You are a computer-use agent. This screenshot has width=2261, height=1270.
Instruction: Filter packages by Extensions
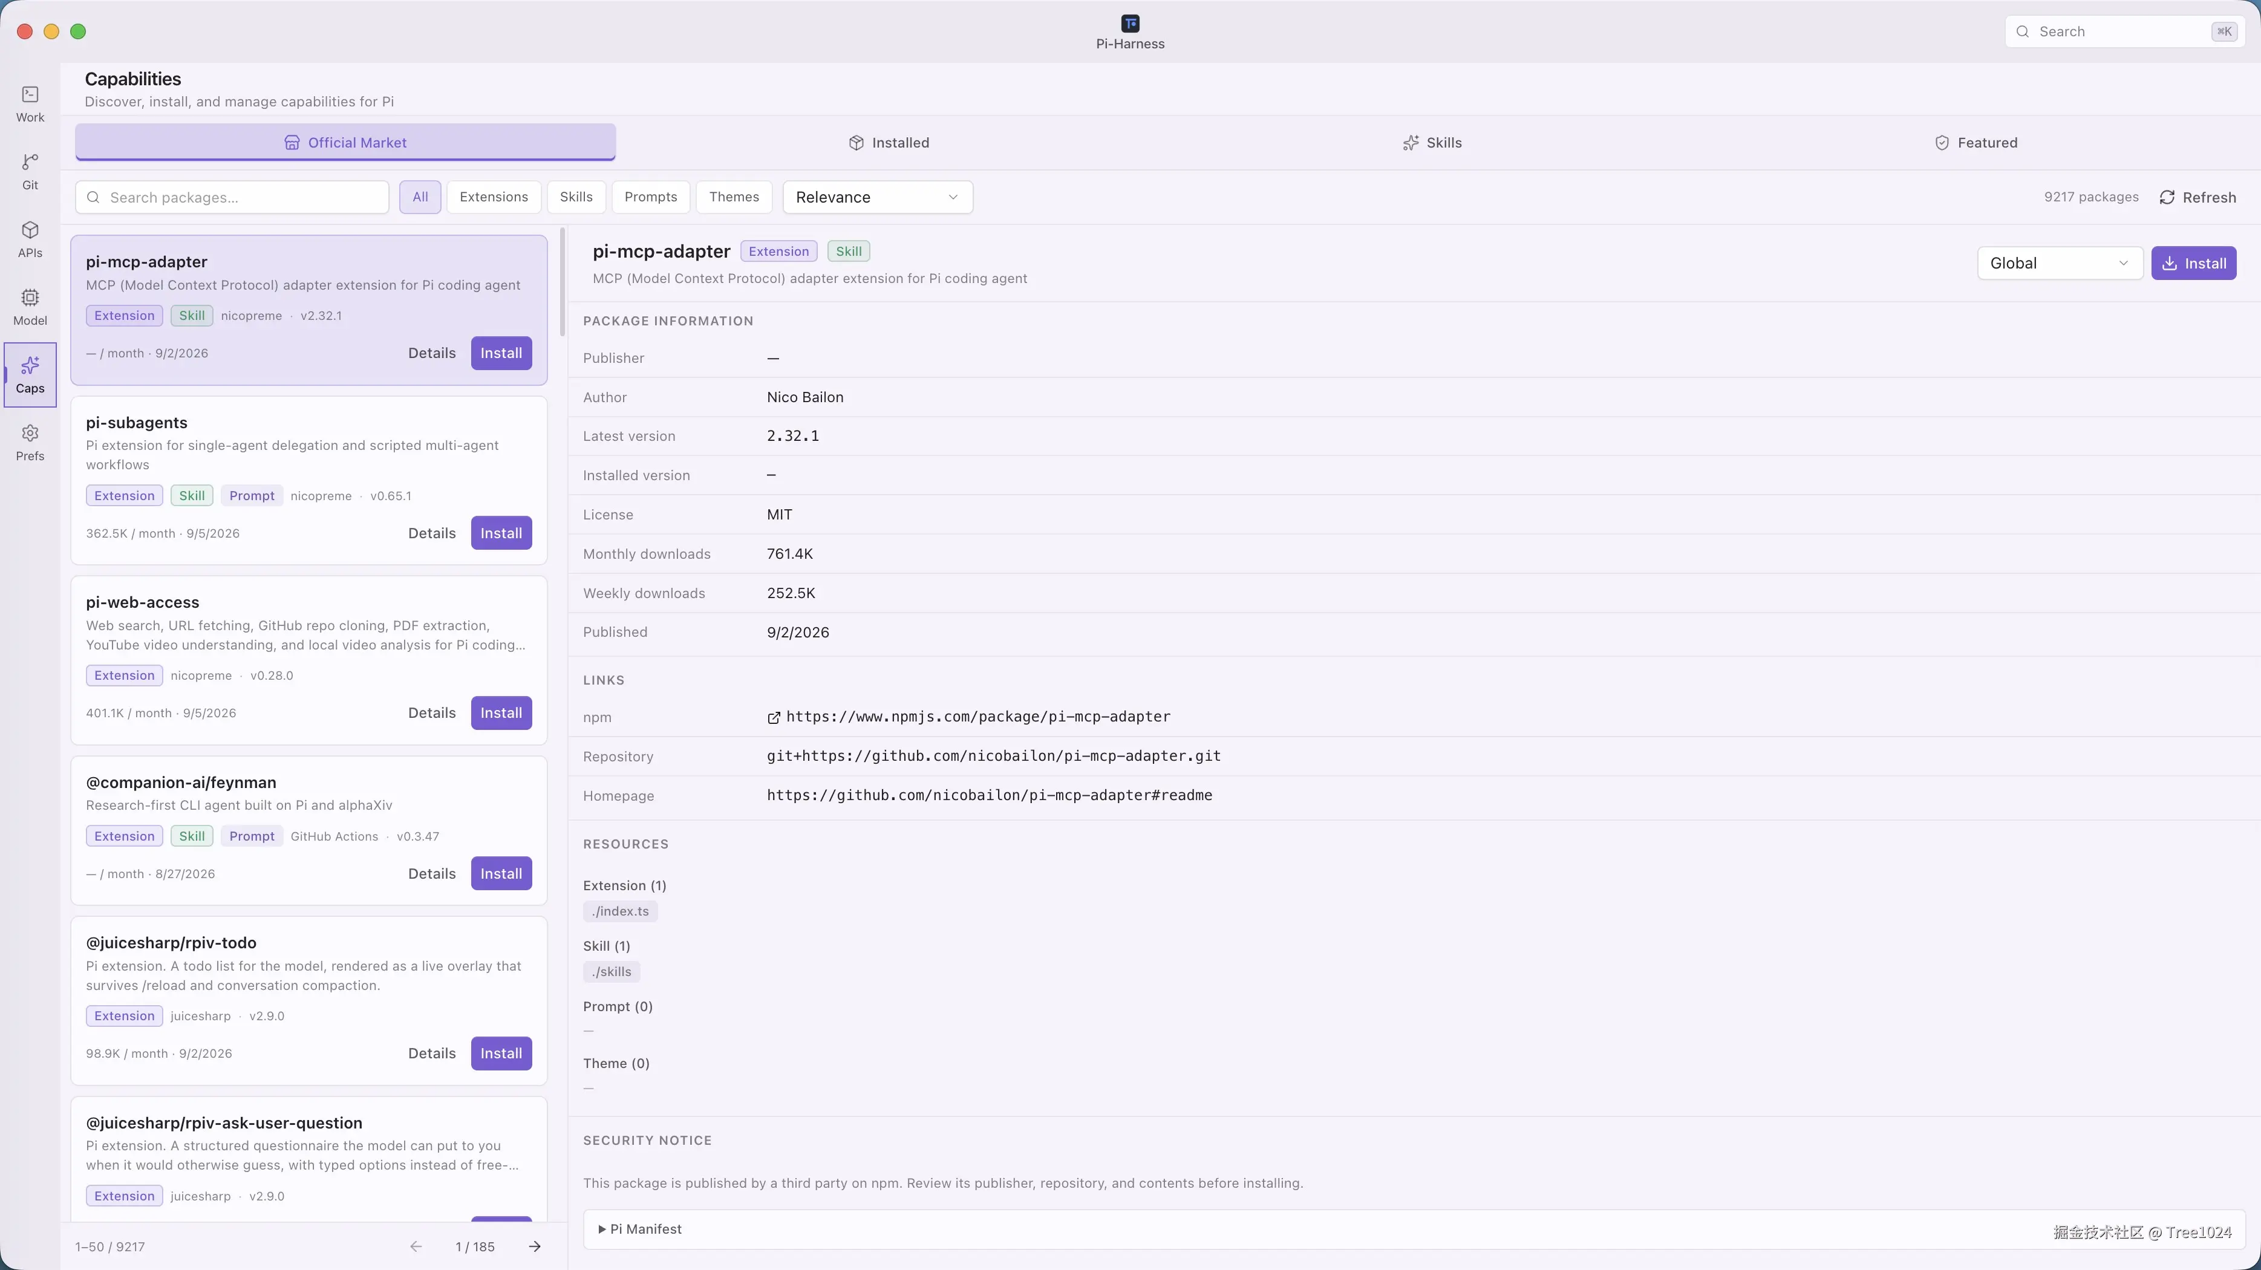(494, 197)
